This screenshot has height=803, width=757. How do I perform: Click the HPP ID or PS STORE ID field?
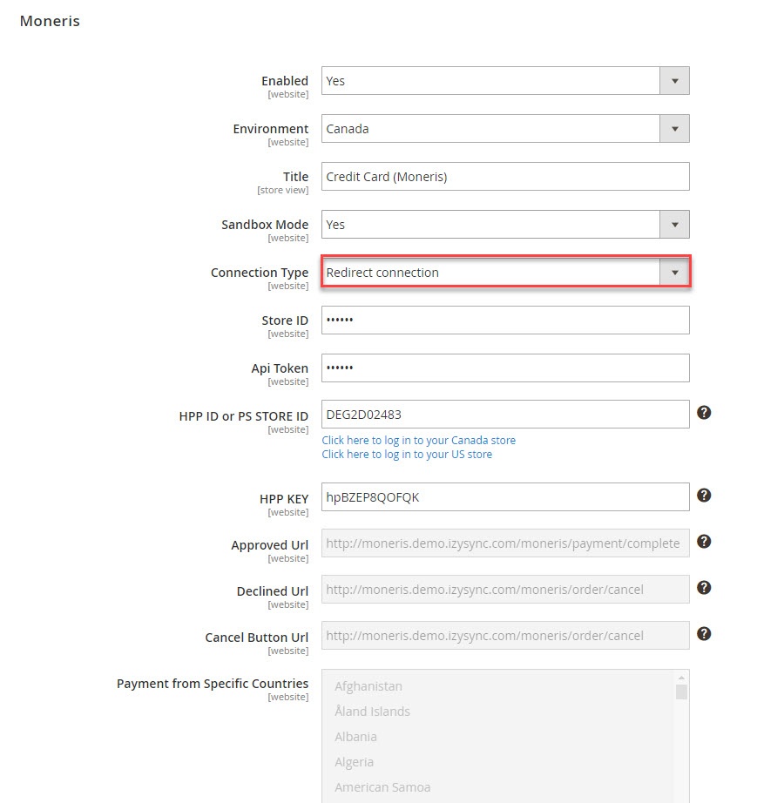(505, 415)
